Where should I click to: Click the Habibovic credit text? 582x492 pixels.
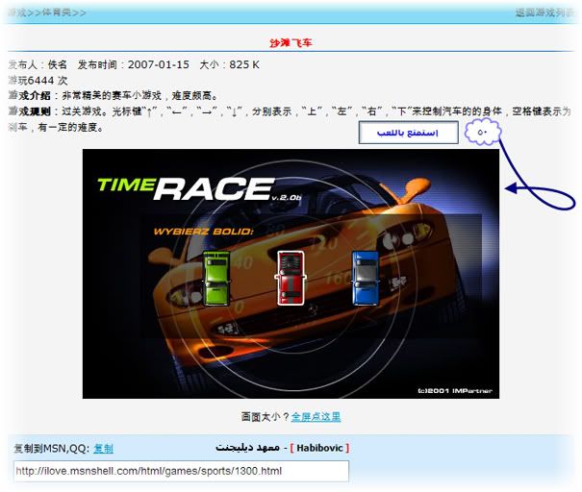click(319, 448)
